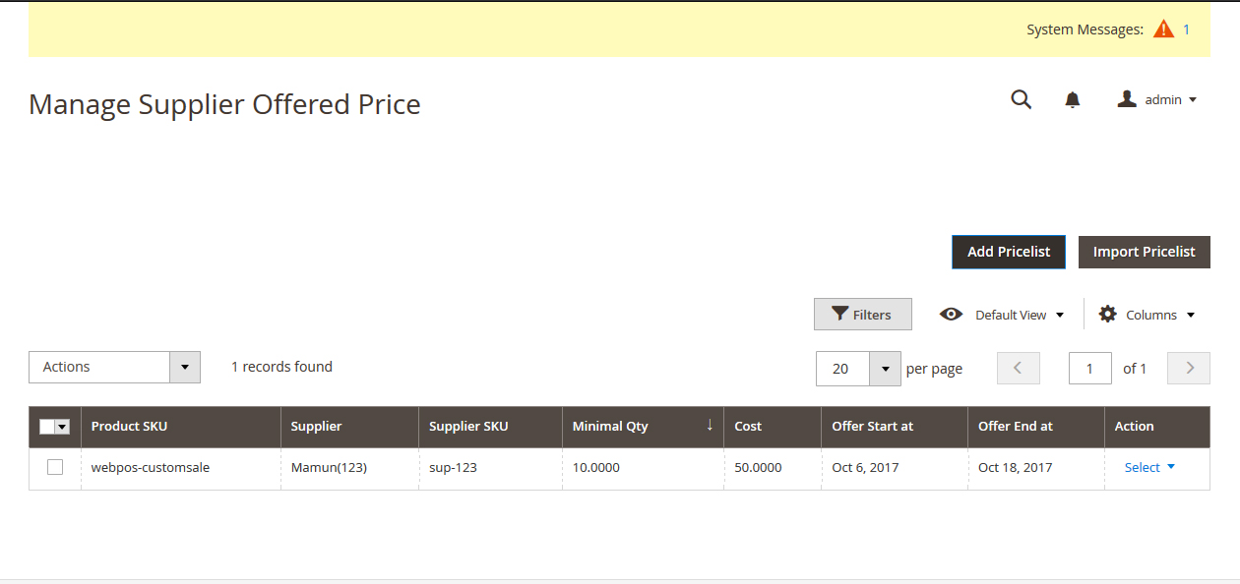Click the Mamun(123) supplier cell
The width and height of the screenshot is (1240, 584).
pyautogui.click(x=349, y=468)
